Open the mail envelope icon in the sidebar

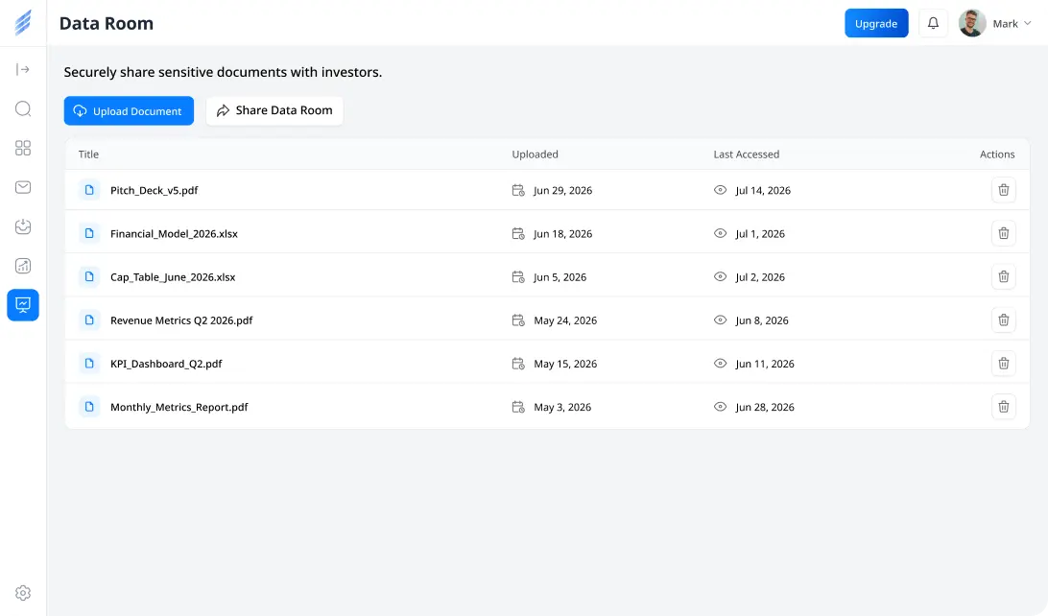pos(23,187)
